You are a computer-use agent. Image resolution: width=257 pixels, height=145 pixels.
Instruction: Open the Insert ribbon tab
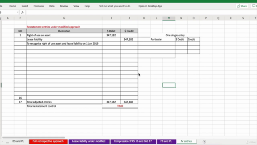tap(25, 6)
